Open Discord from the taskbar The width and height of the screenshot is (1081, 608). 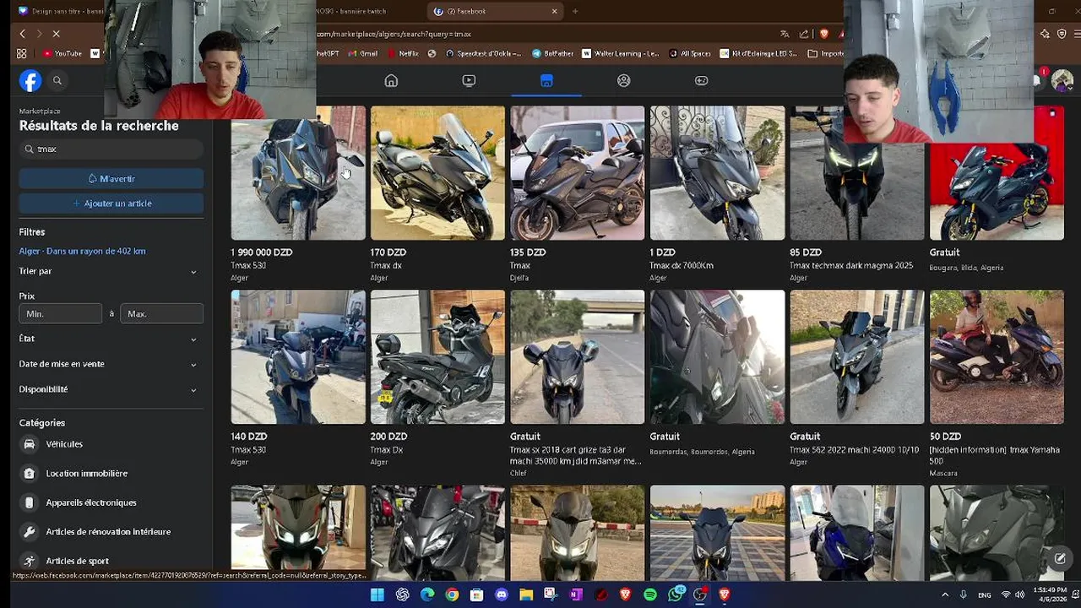click(502, 594)
